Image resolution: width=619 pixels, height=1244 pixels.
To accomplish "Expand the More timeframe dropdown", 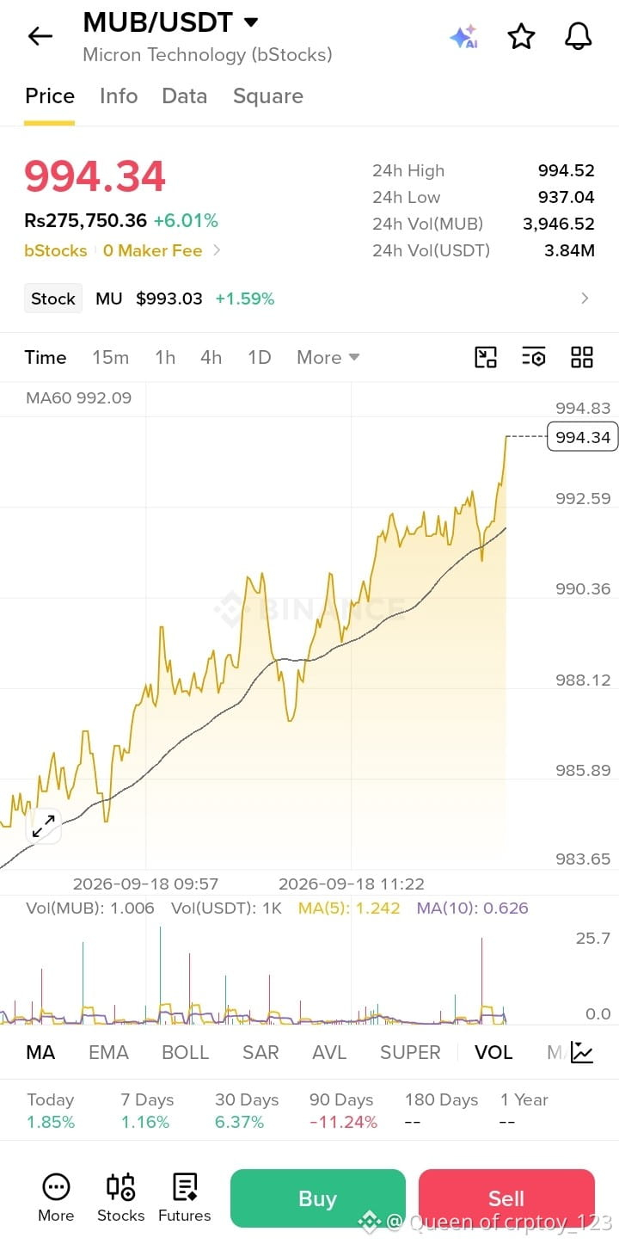I will click(328, 357).
